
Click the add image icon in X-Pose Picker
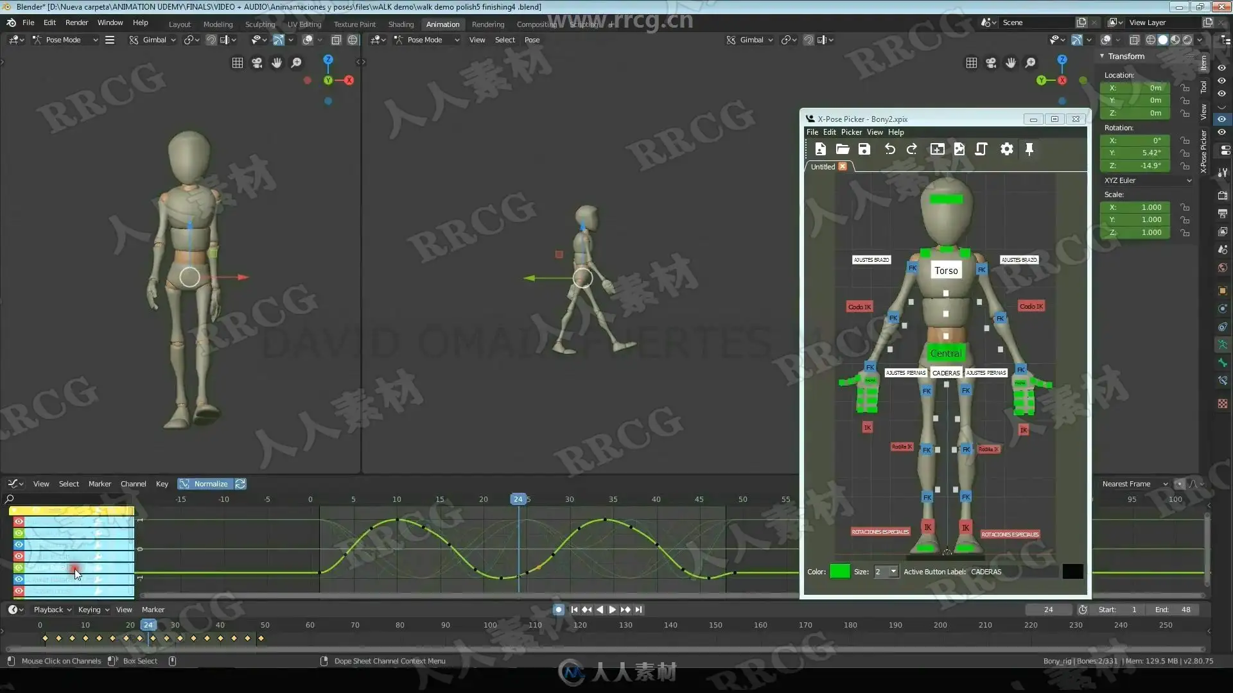[x=959, y=149]
